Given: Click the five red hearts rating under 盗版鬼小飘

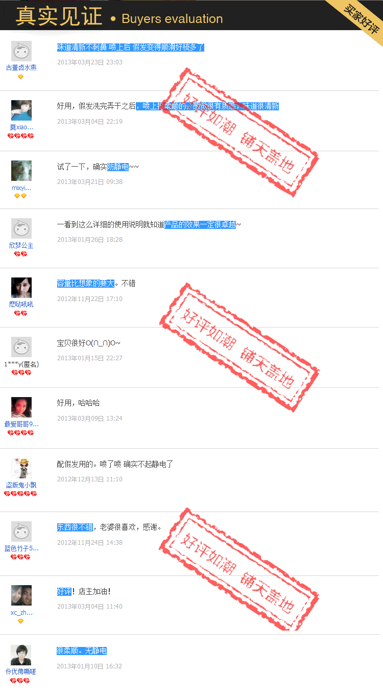Looking at the screenshot, I should tap(20, 494).
